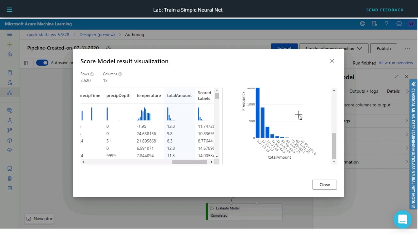Click the green plus New icon
The width and height of the screenshot is (418, 235).
click(x=10, y=44)
